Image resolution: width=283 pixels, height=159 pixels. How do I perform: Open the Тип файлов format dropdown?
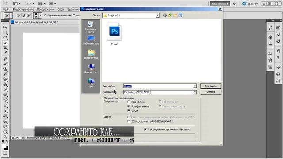[195, 92]
